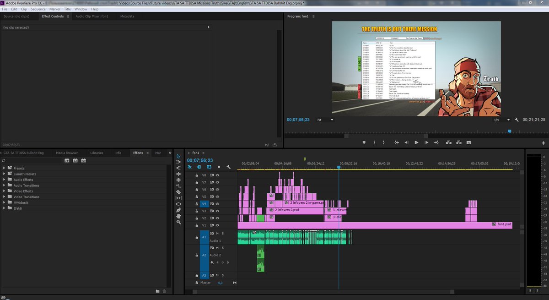Expand the Audio Effects folder
The width and height of the screenshot is (549, 300).
coord(4,180)
